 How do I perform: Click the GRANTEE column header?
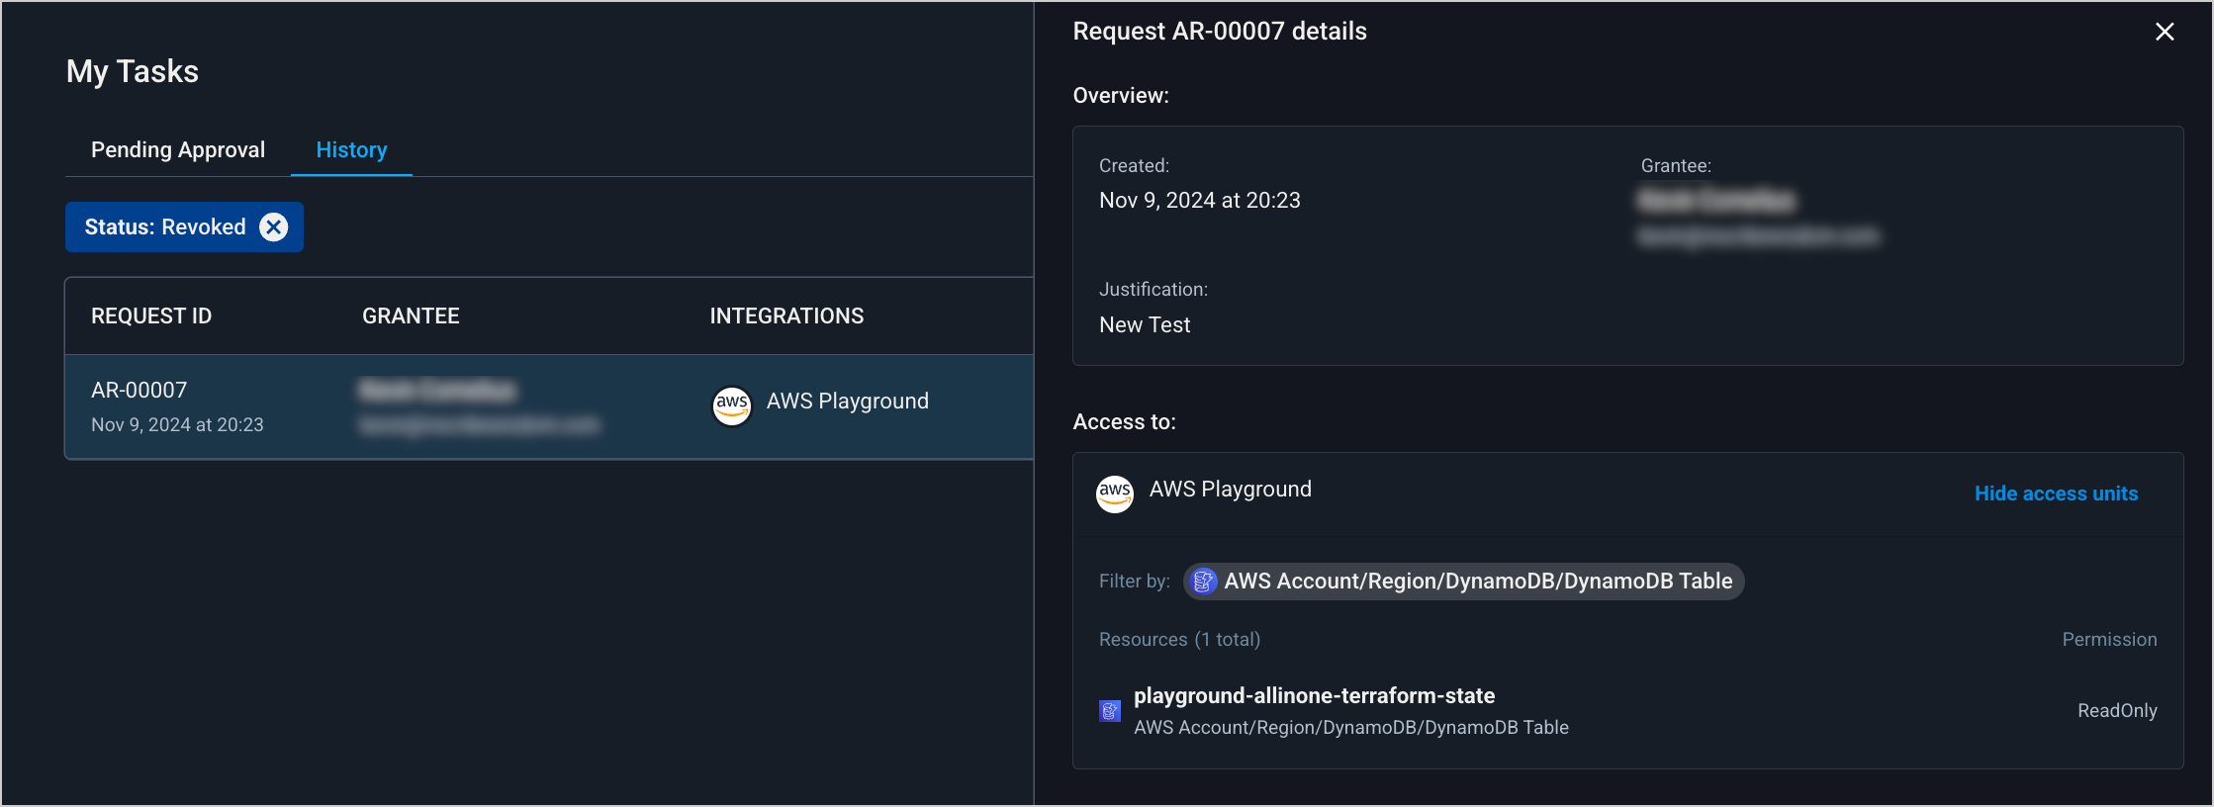411,316
